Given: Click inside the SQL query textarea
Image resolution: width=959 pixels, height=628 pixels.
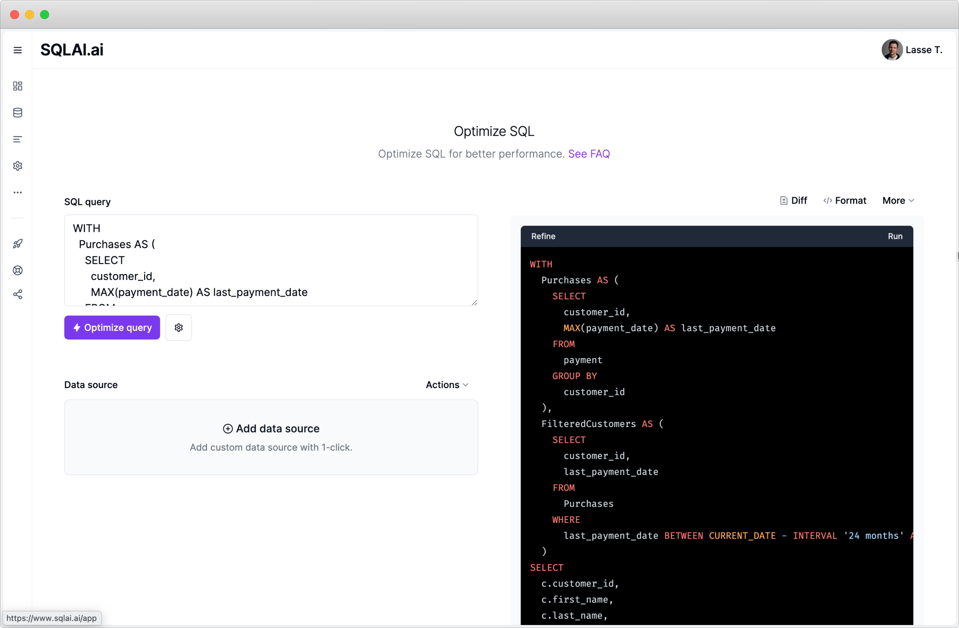Looking at the screenshot, I should point(271,260).
